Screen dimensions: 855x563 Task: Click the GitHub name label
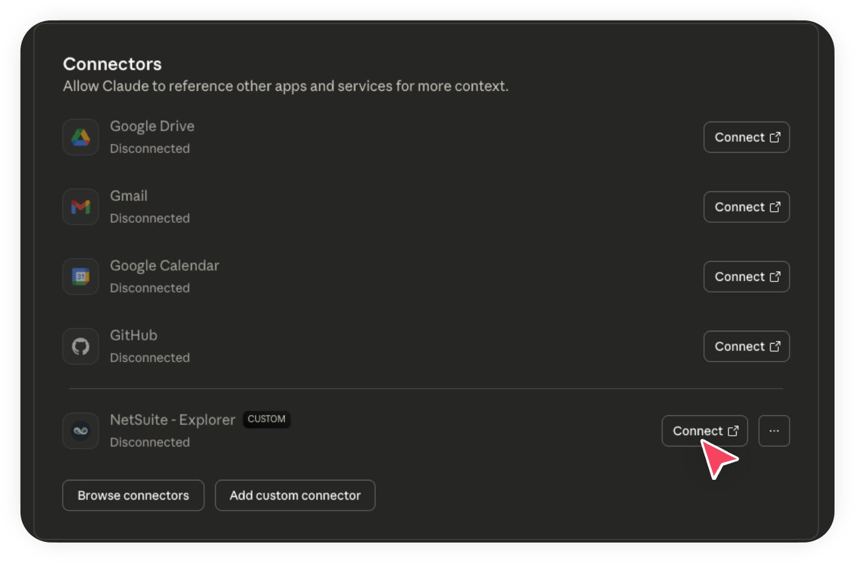134,335
